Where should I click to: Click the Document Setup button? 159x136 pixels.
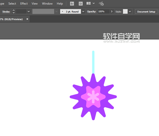146,12
